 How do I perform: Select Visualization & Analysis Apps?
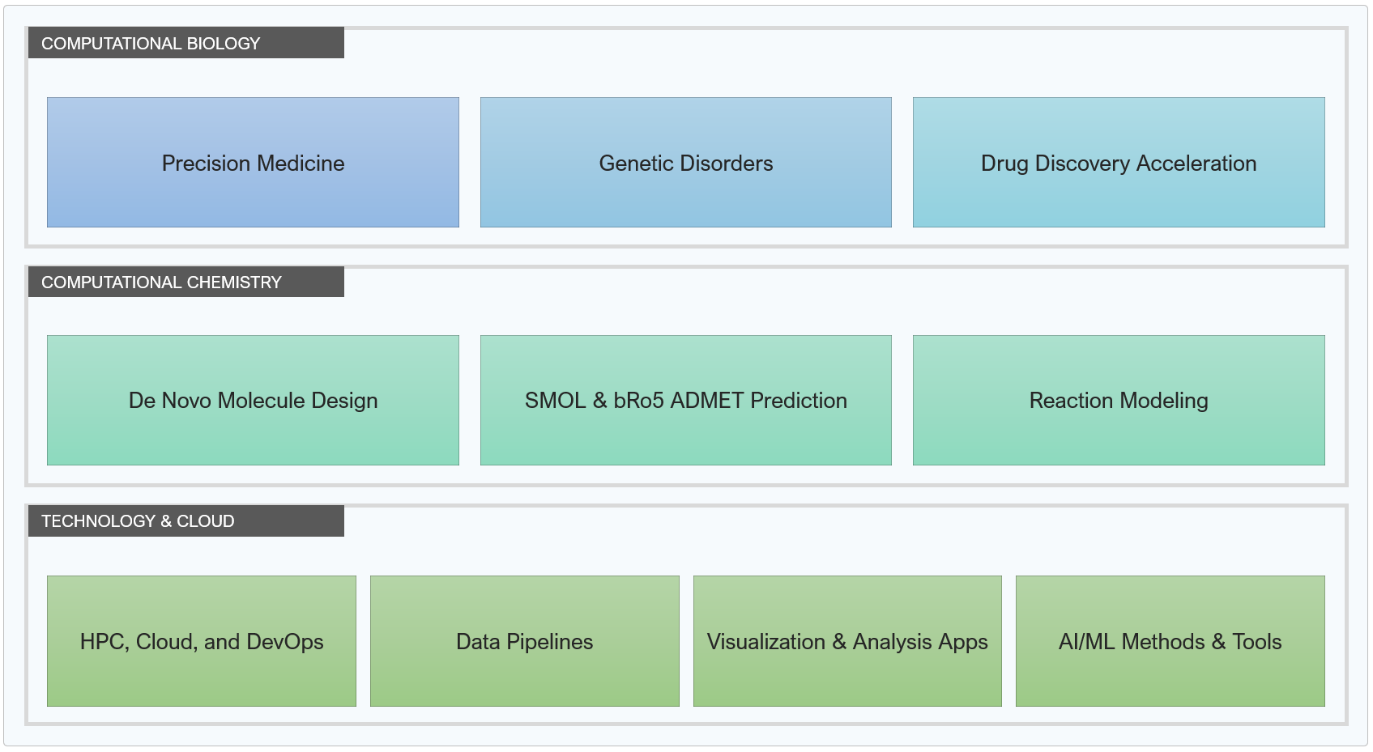tap(847, 641)
